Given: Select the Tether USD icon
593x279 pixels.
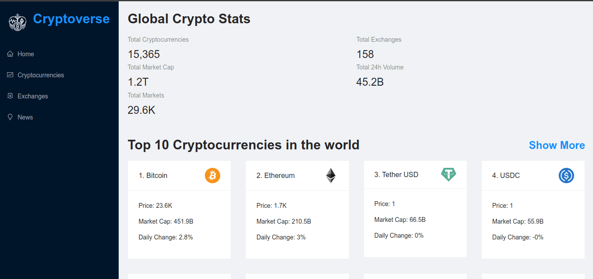Looking at the screenshot, I should click(448, 174).
